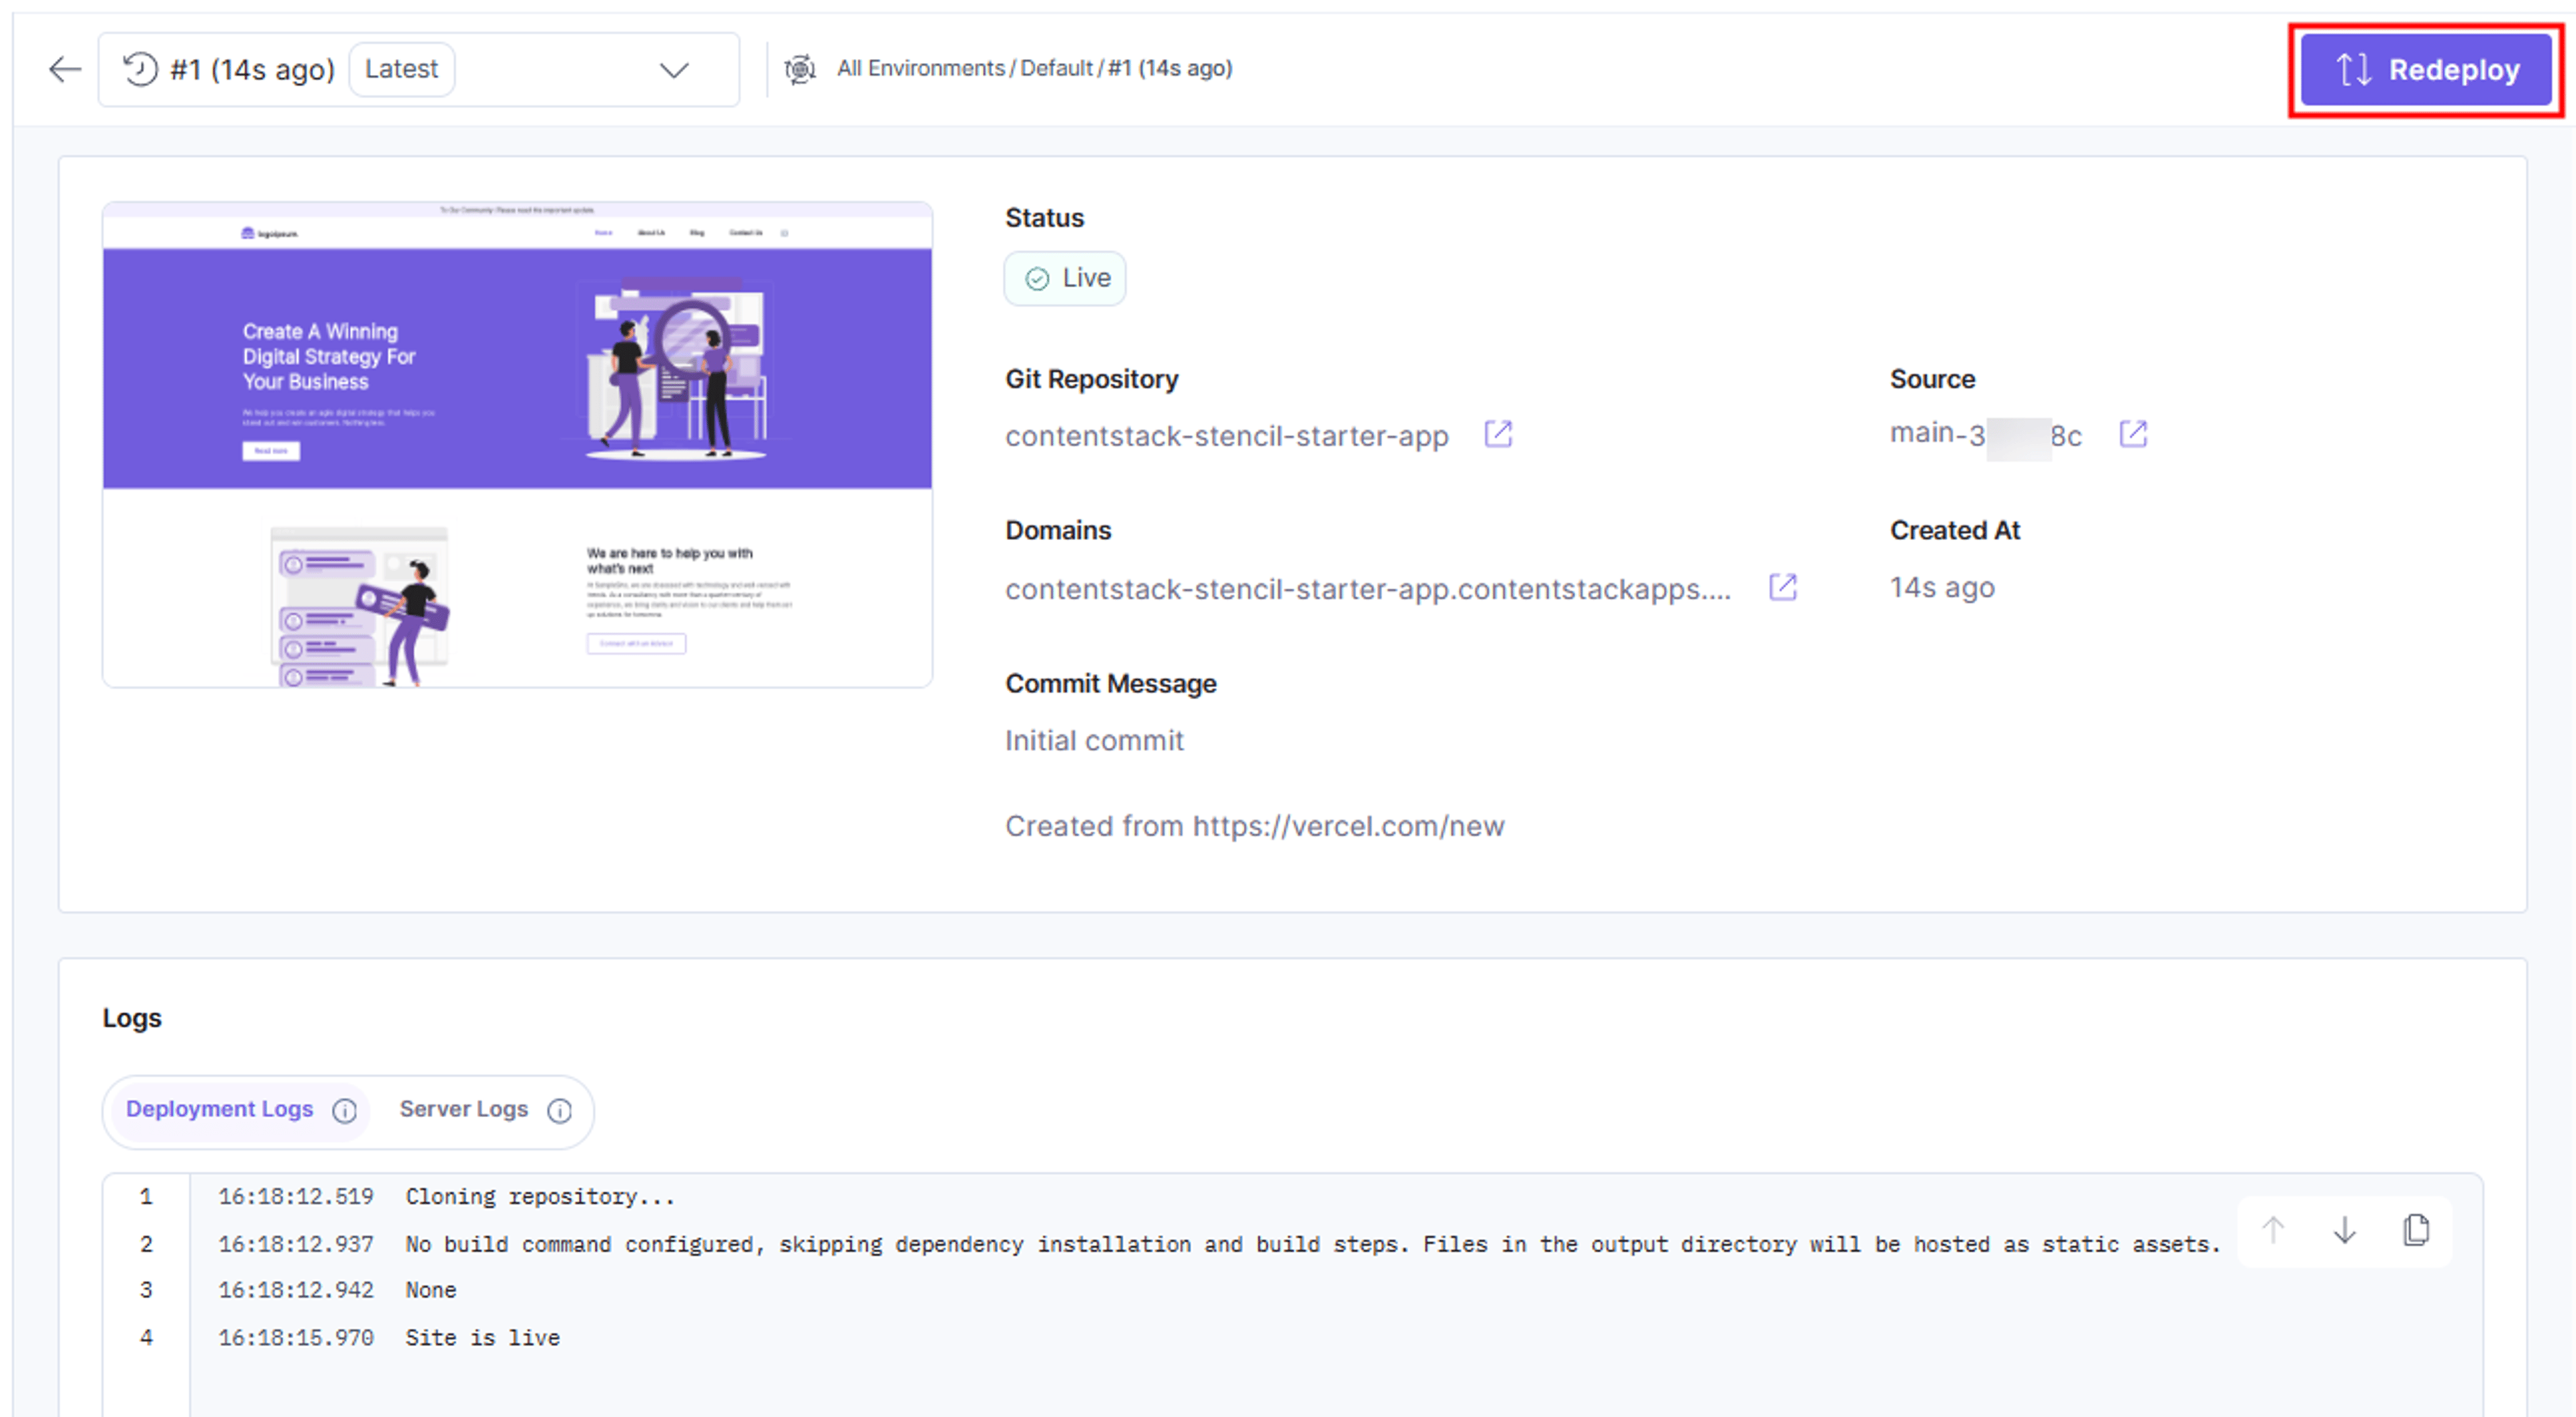
Task: Click the Live status badge
Action: coord(1064,278)
